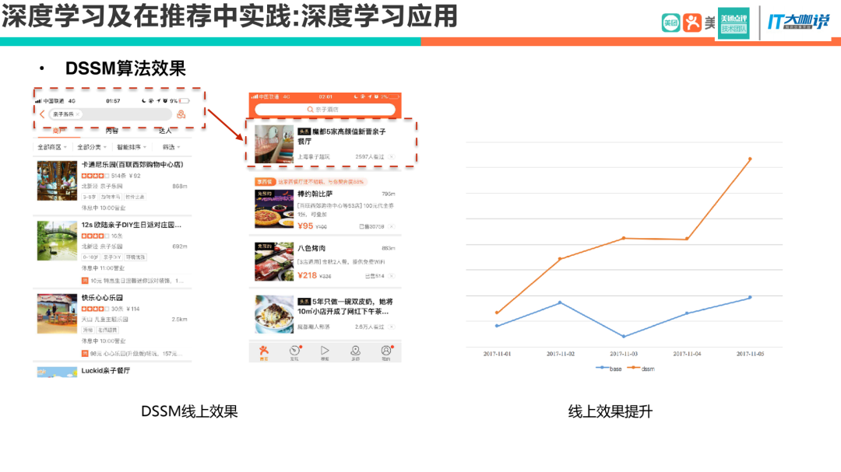
Task: Open the map view icon beside search
Action: (x=181, y=114)
